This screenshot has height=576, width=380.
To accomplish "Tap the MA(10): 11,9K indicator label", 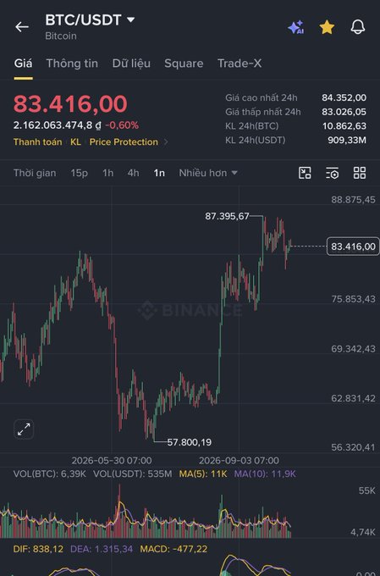I will pos(265,474).
